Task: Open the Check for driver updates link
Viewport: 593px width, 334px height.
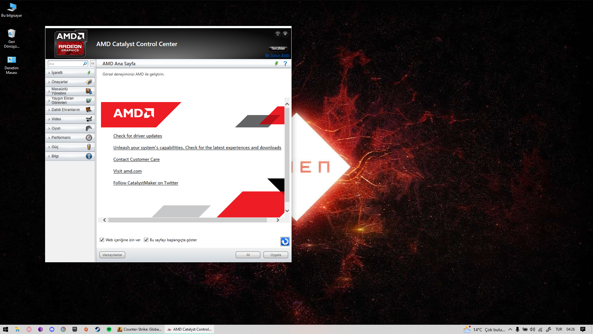Action: [138, 136]
